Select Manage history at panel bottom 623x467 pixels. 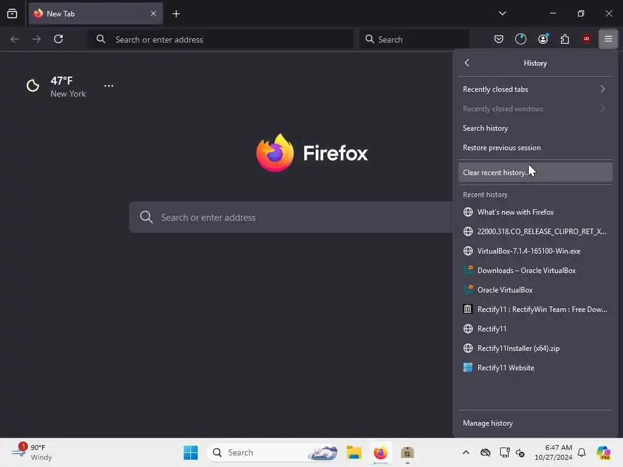(x=535, y=423)
